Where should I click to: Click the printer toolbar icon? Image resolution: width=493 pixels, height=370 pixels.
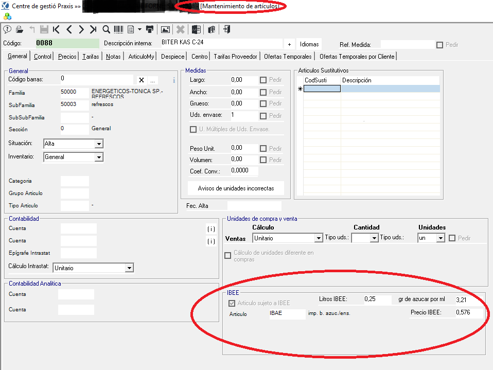point(150,29)
